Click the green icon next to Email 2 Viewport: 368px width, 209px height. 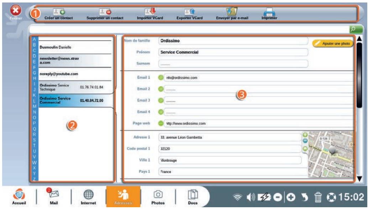tap(161, 89)
